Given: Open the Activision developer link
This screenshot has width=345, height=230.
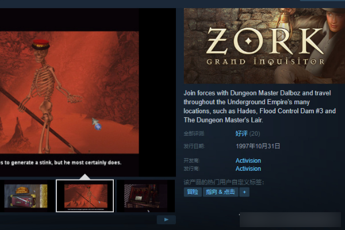Looking at the screenshot, I should tap(248, 161).
